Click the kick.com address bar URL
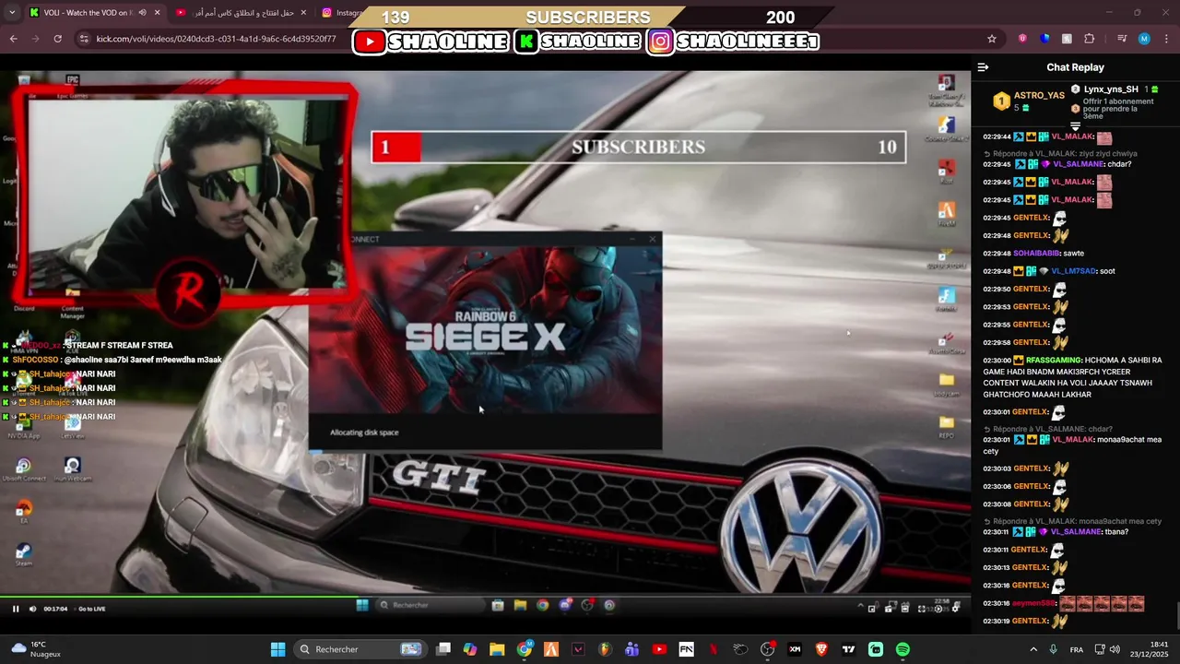This screenshot has height=664, width=1180. pyautogui.click(x=216, y=39)
